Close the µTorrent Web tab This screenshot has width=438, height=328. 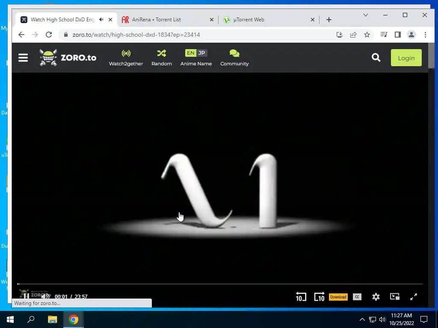pyautogui.click(x=313, y=20)
